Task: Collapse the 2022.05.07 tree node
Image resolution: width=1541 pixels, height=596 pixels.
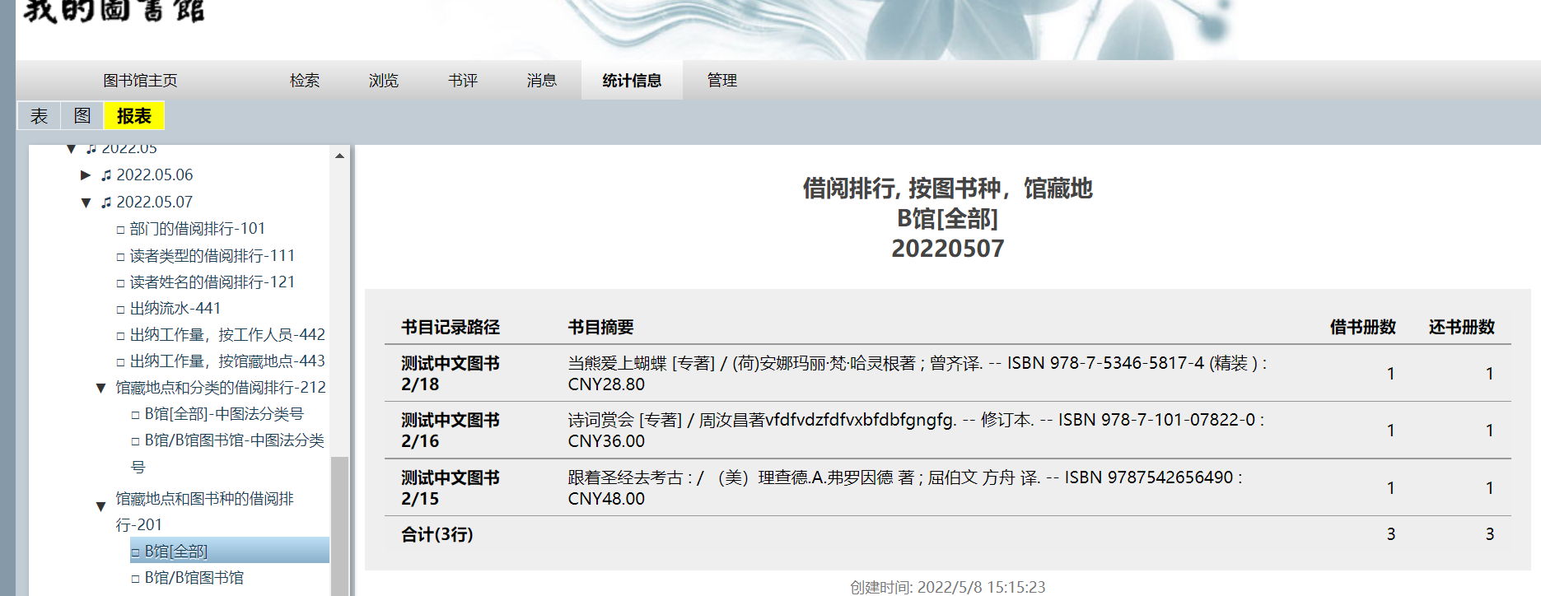Action: click(x=86, y=203)
